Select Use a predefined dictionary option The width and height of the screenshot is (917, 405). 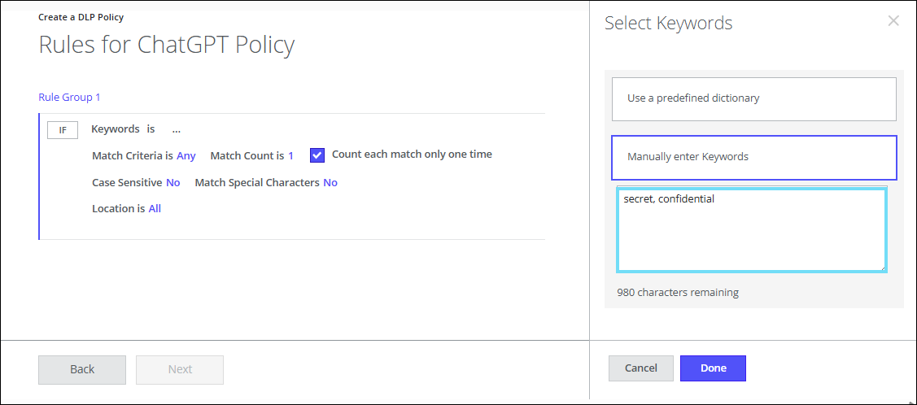pos(753,98)
